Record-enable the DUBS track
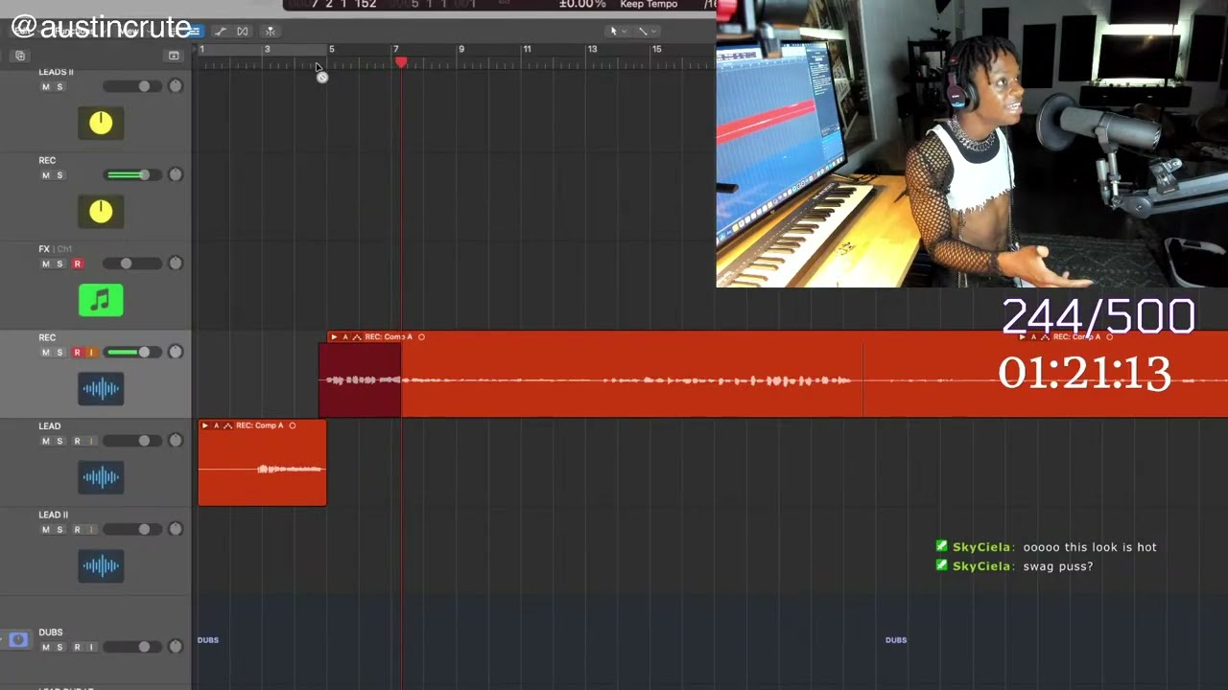Screen dimensions: 1228x690 tap(78, 648)
